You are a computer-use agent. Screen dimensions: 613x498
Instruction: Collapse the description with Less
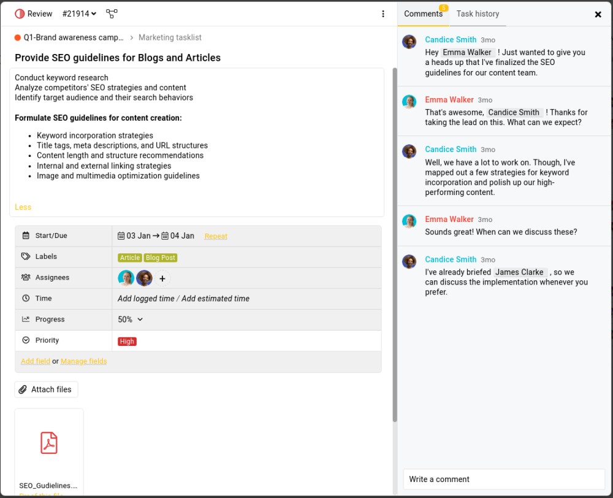coord(23,207)
